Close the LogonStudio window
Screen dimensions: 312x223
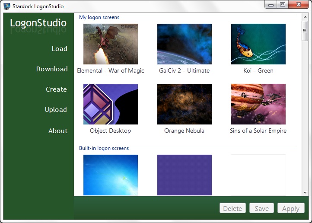pos(299,5)
